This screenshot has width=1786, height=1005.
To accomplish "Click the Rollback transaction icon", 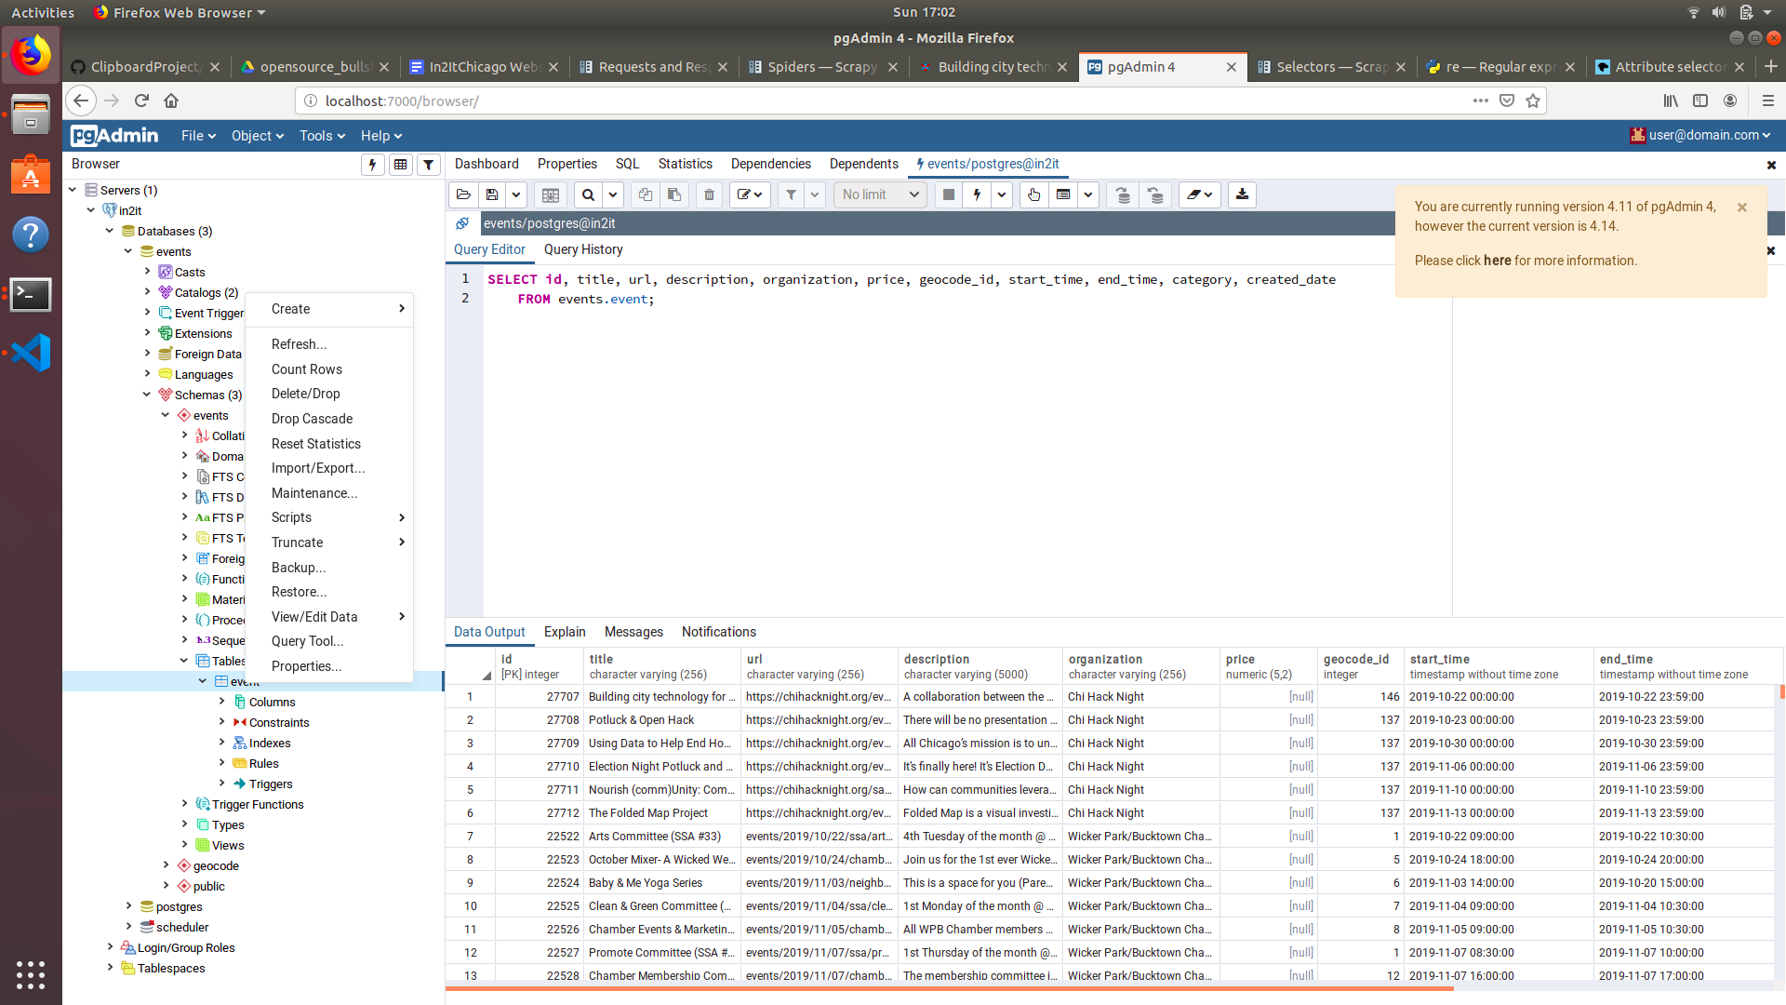I will 1155,194.
